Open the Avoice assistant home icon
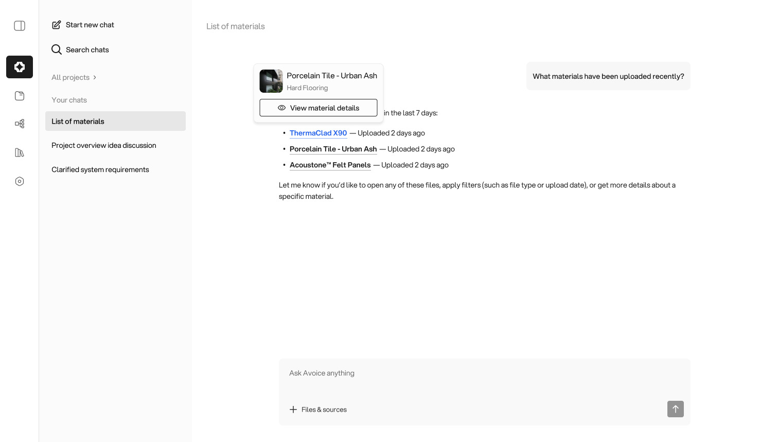 tap(20, 67)
